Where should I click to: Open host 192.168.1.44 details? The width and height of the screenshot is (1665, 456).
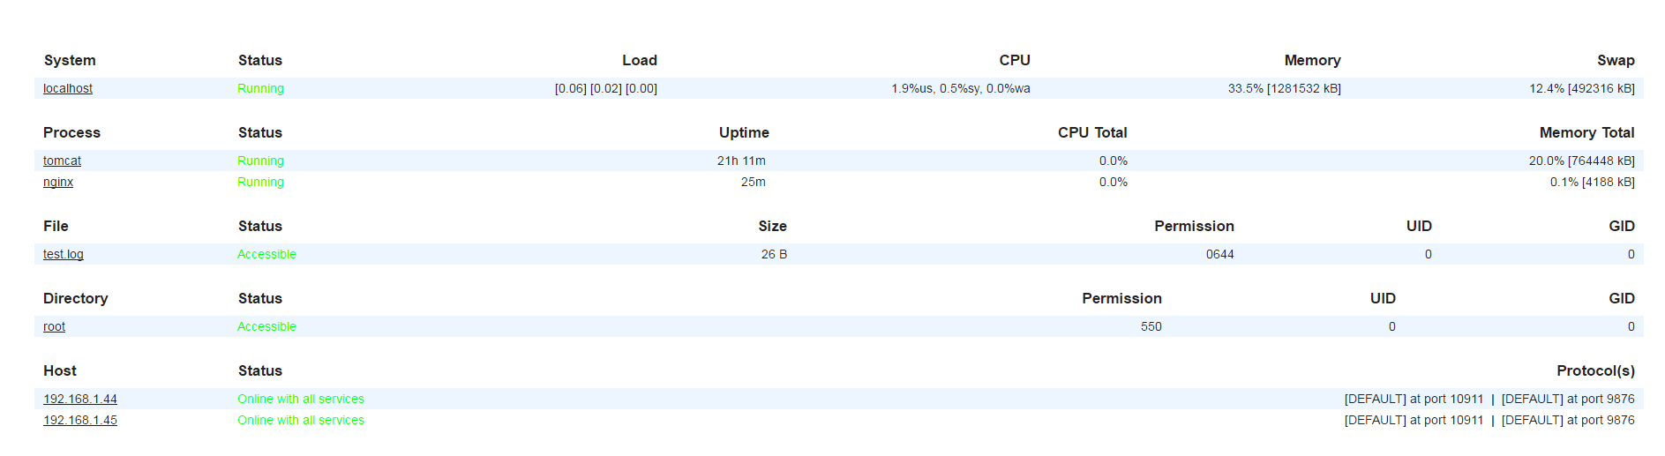coord(80,399)
